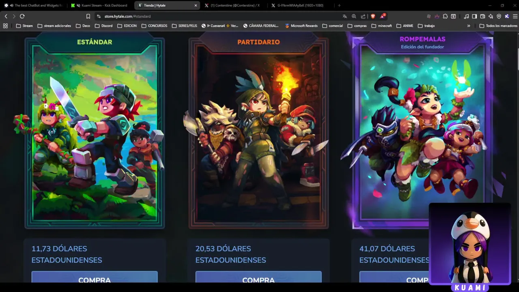Click COMPRA under the Partidario edition

(x=258, y=277)
